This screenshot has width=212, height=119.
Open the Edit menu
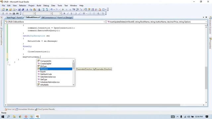click(x=9, y=6)
